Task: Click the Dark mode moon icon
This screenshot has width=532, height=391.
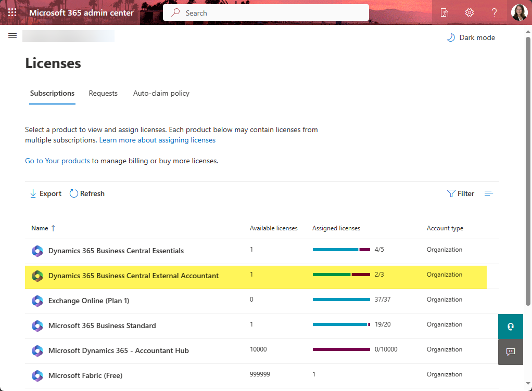Action: click(x=451, y=37)
